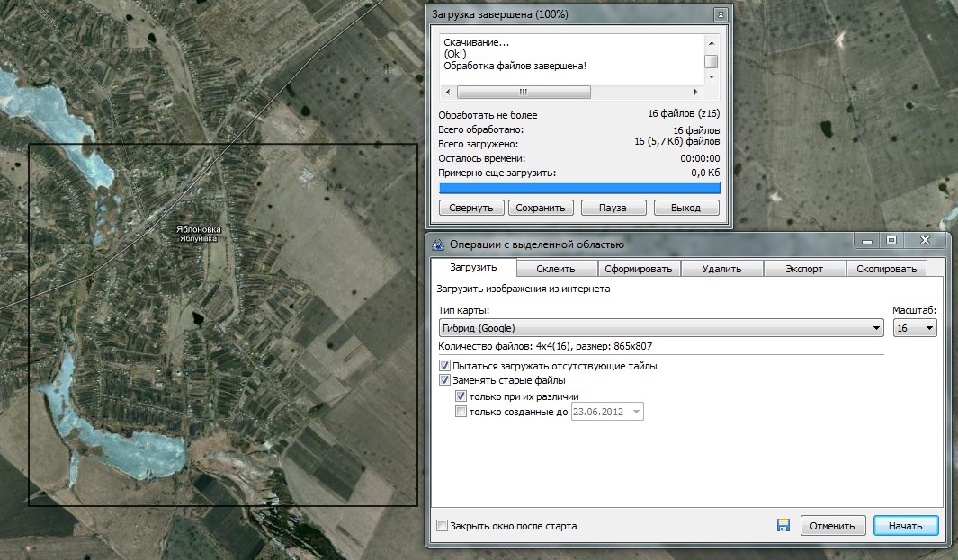Image resolution: width=958 pixels, height=560 pixels.
Task: Click the horizontal scrollbar thumb in log
Action: coord(524,92)
